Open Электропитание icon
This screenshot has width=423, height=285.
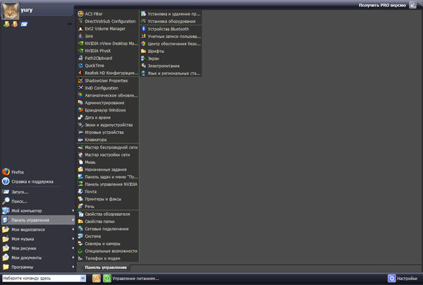pos(144,66)
